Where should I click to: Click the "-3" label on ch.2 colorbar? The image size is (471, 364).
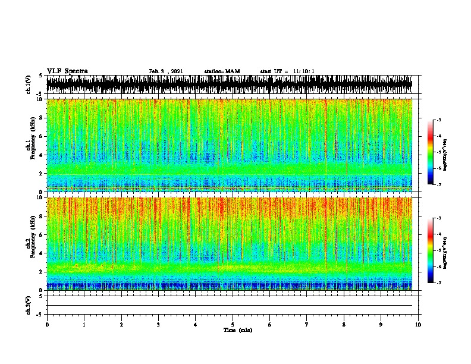pos(439,218)
